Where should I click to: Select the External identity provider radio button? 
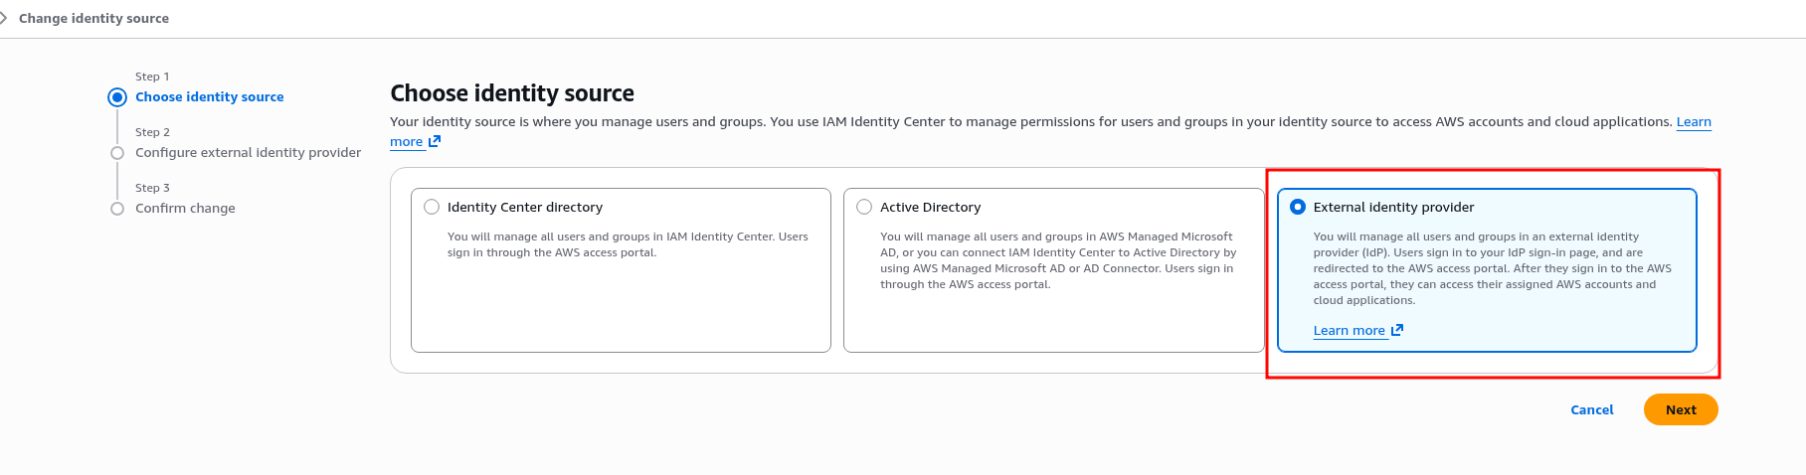tap(1298, 207)
